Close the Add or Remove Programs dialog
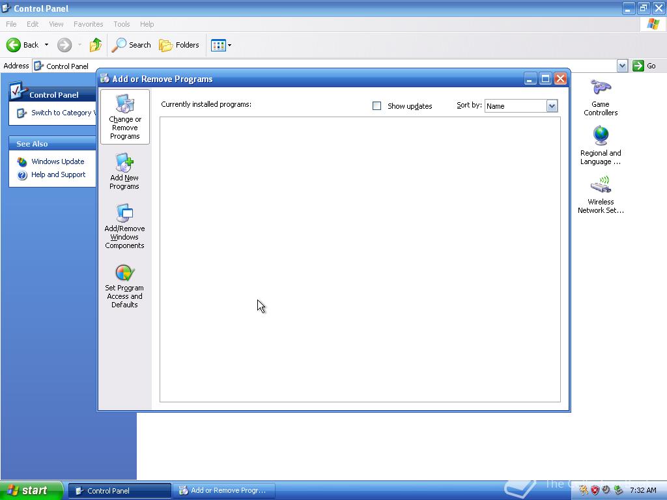Image resolution: width=667 pixels, height=500 pixels. (561, 79)
